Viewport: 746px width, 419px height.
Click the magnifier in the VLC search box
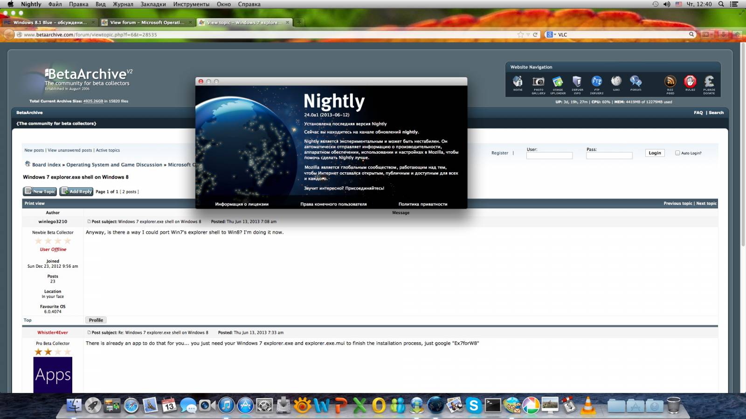(x=691, y=34)
